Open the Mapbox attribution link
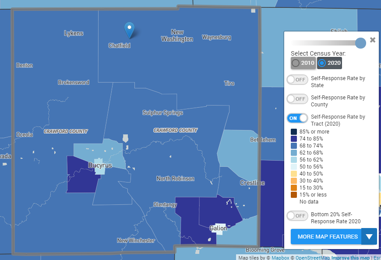The width and height of the screenshot is (381, 260). pos(280,258)
